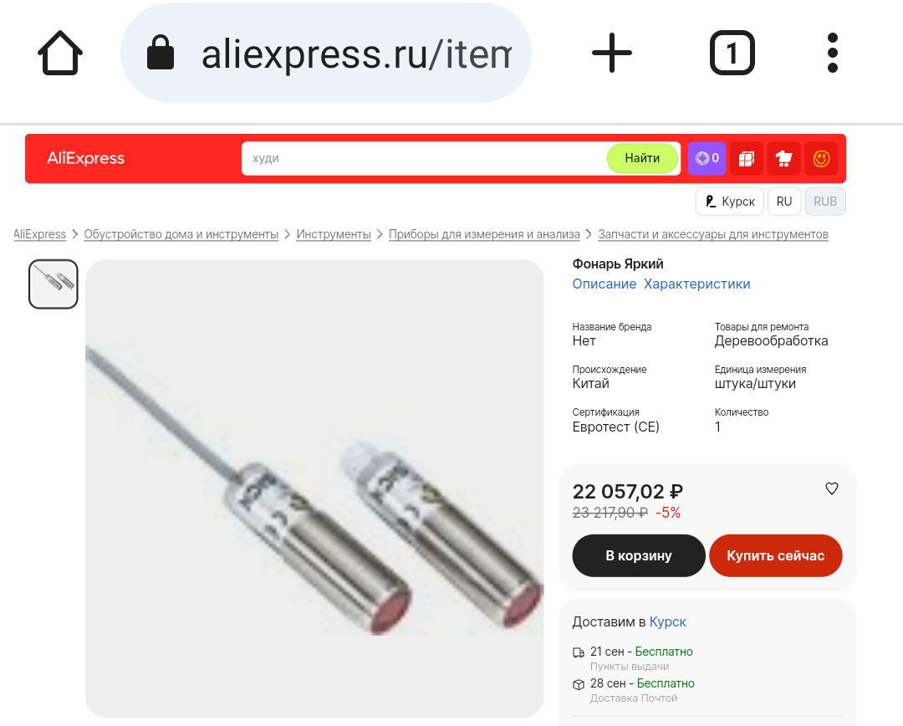Change delivery city Курск in the header
903x726 pixels.
[730, 201]
